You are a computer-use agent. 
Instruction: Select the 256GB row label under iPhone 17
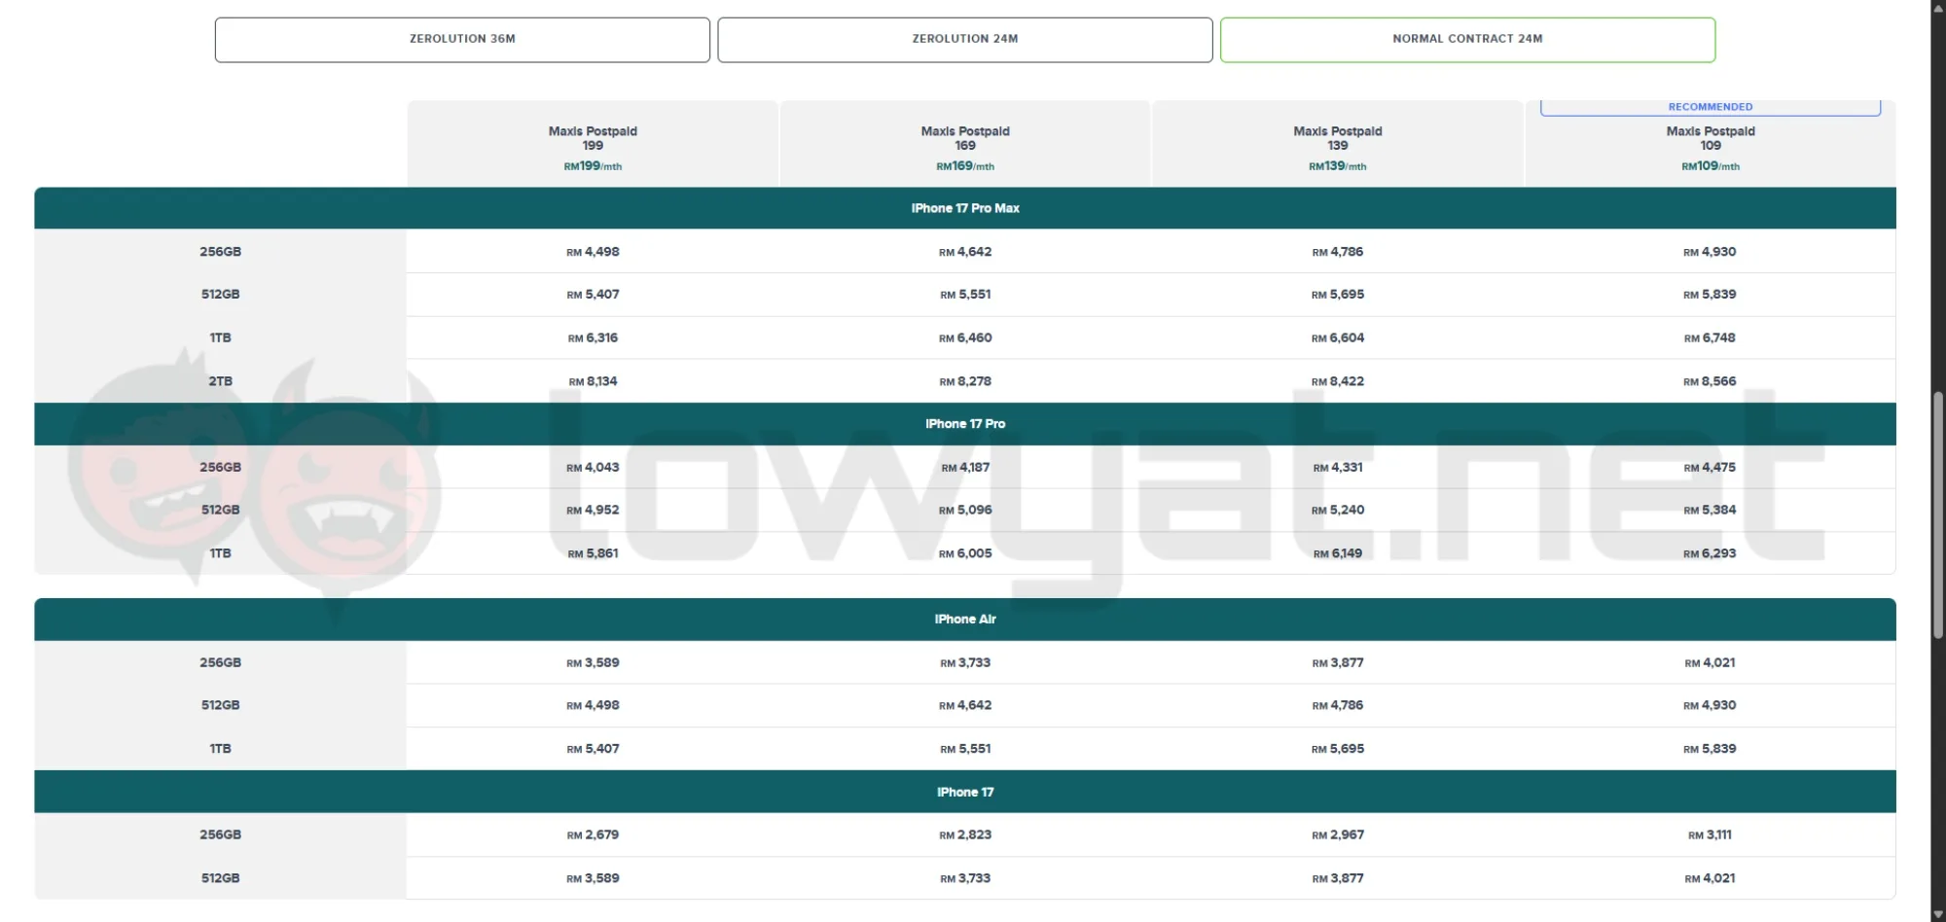pos(221,835)
